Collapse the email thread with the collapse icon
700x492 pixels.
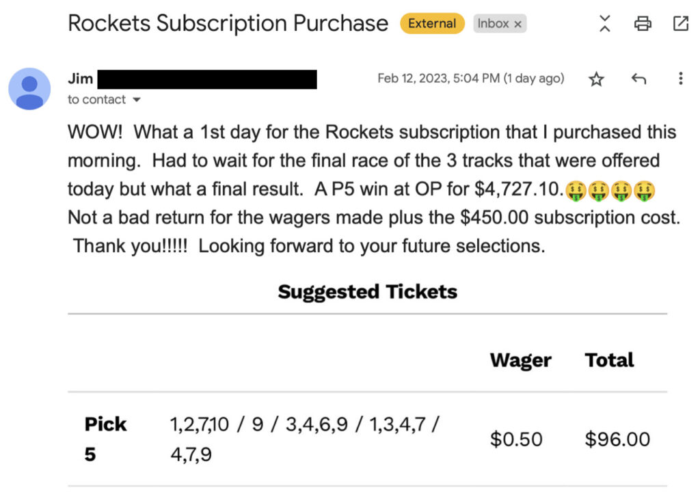pyautogui.click(x=604, y=23)
